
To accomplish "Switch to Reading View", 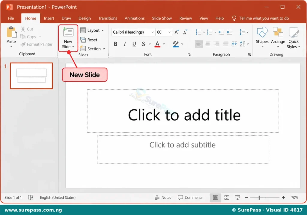I will coord(237,197).
